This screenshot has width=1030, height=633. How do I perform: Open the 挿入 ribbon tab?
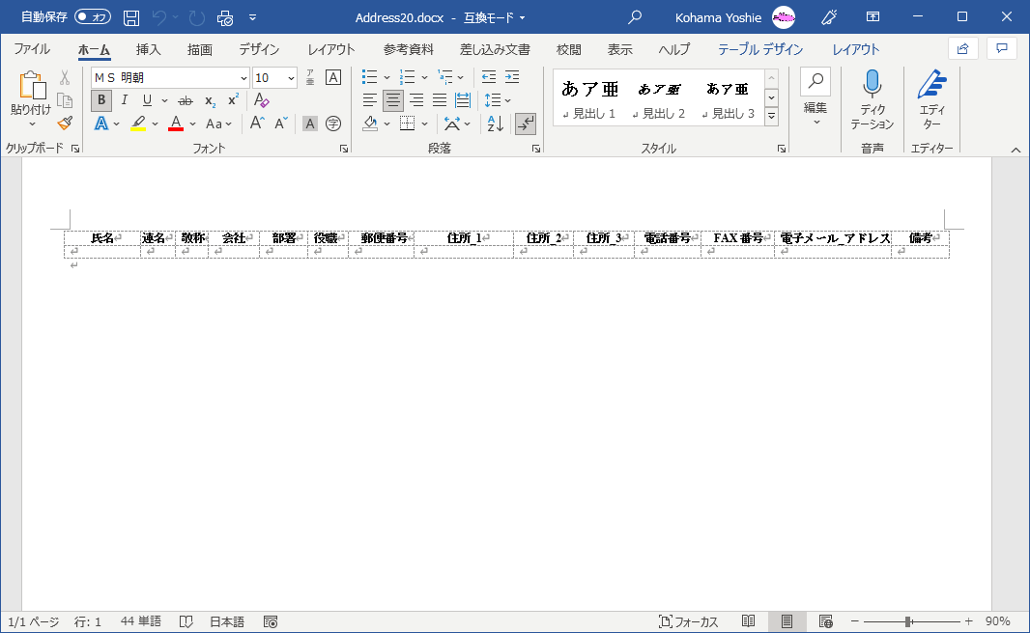pyautogui.click(x=148, y=49)
